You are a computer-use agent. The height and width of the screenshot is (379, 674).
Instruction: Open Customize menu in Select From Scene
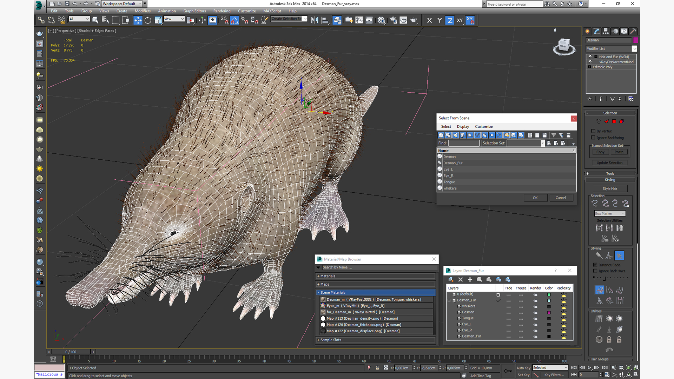[484, 127]
